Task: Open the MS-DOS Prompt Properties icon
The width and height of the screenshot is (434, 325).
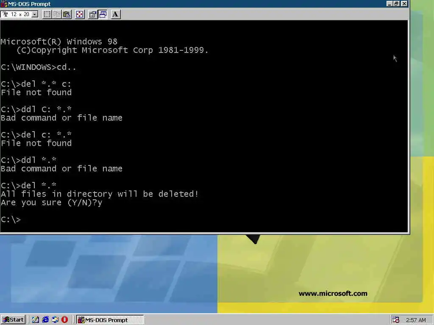Action: [x=92, y=14]
